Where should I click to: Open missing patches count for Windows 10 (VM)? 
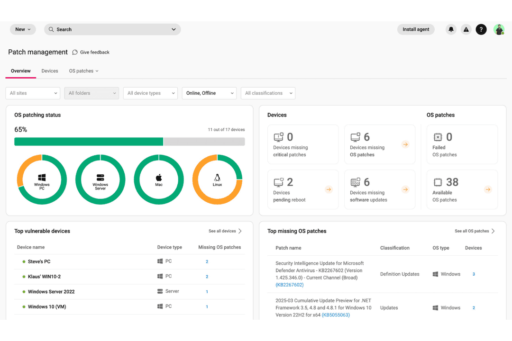click(207, 306)
